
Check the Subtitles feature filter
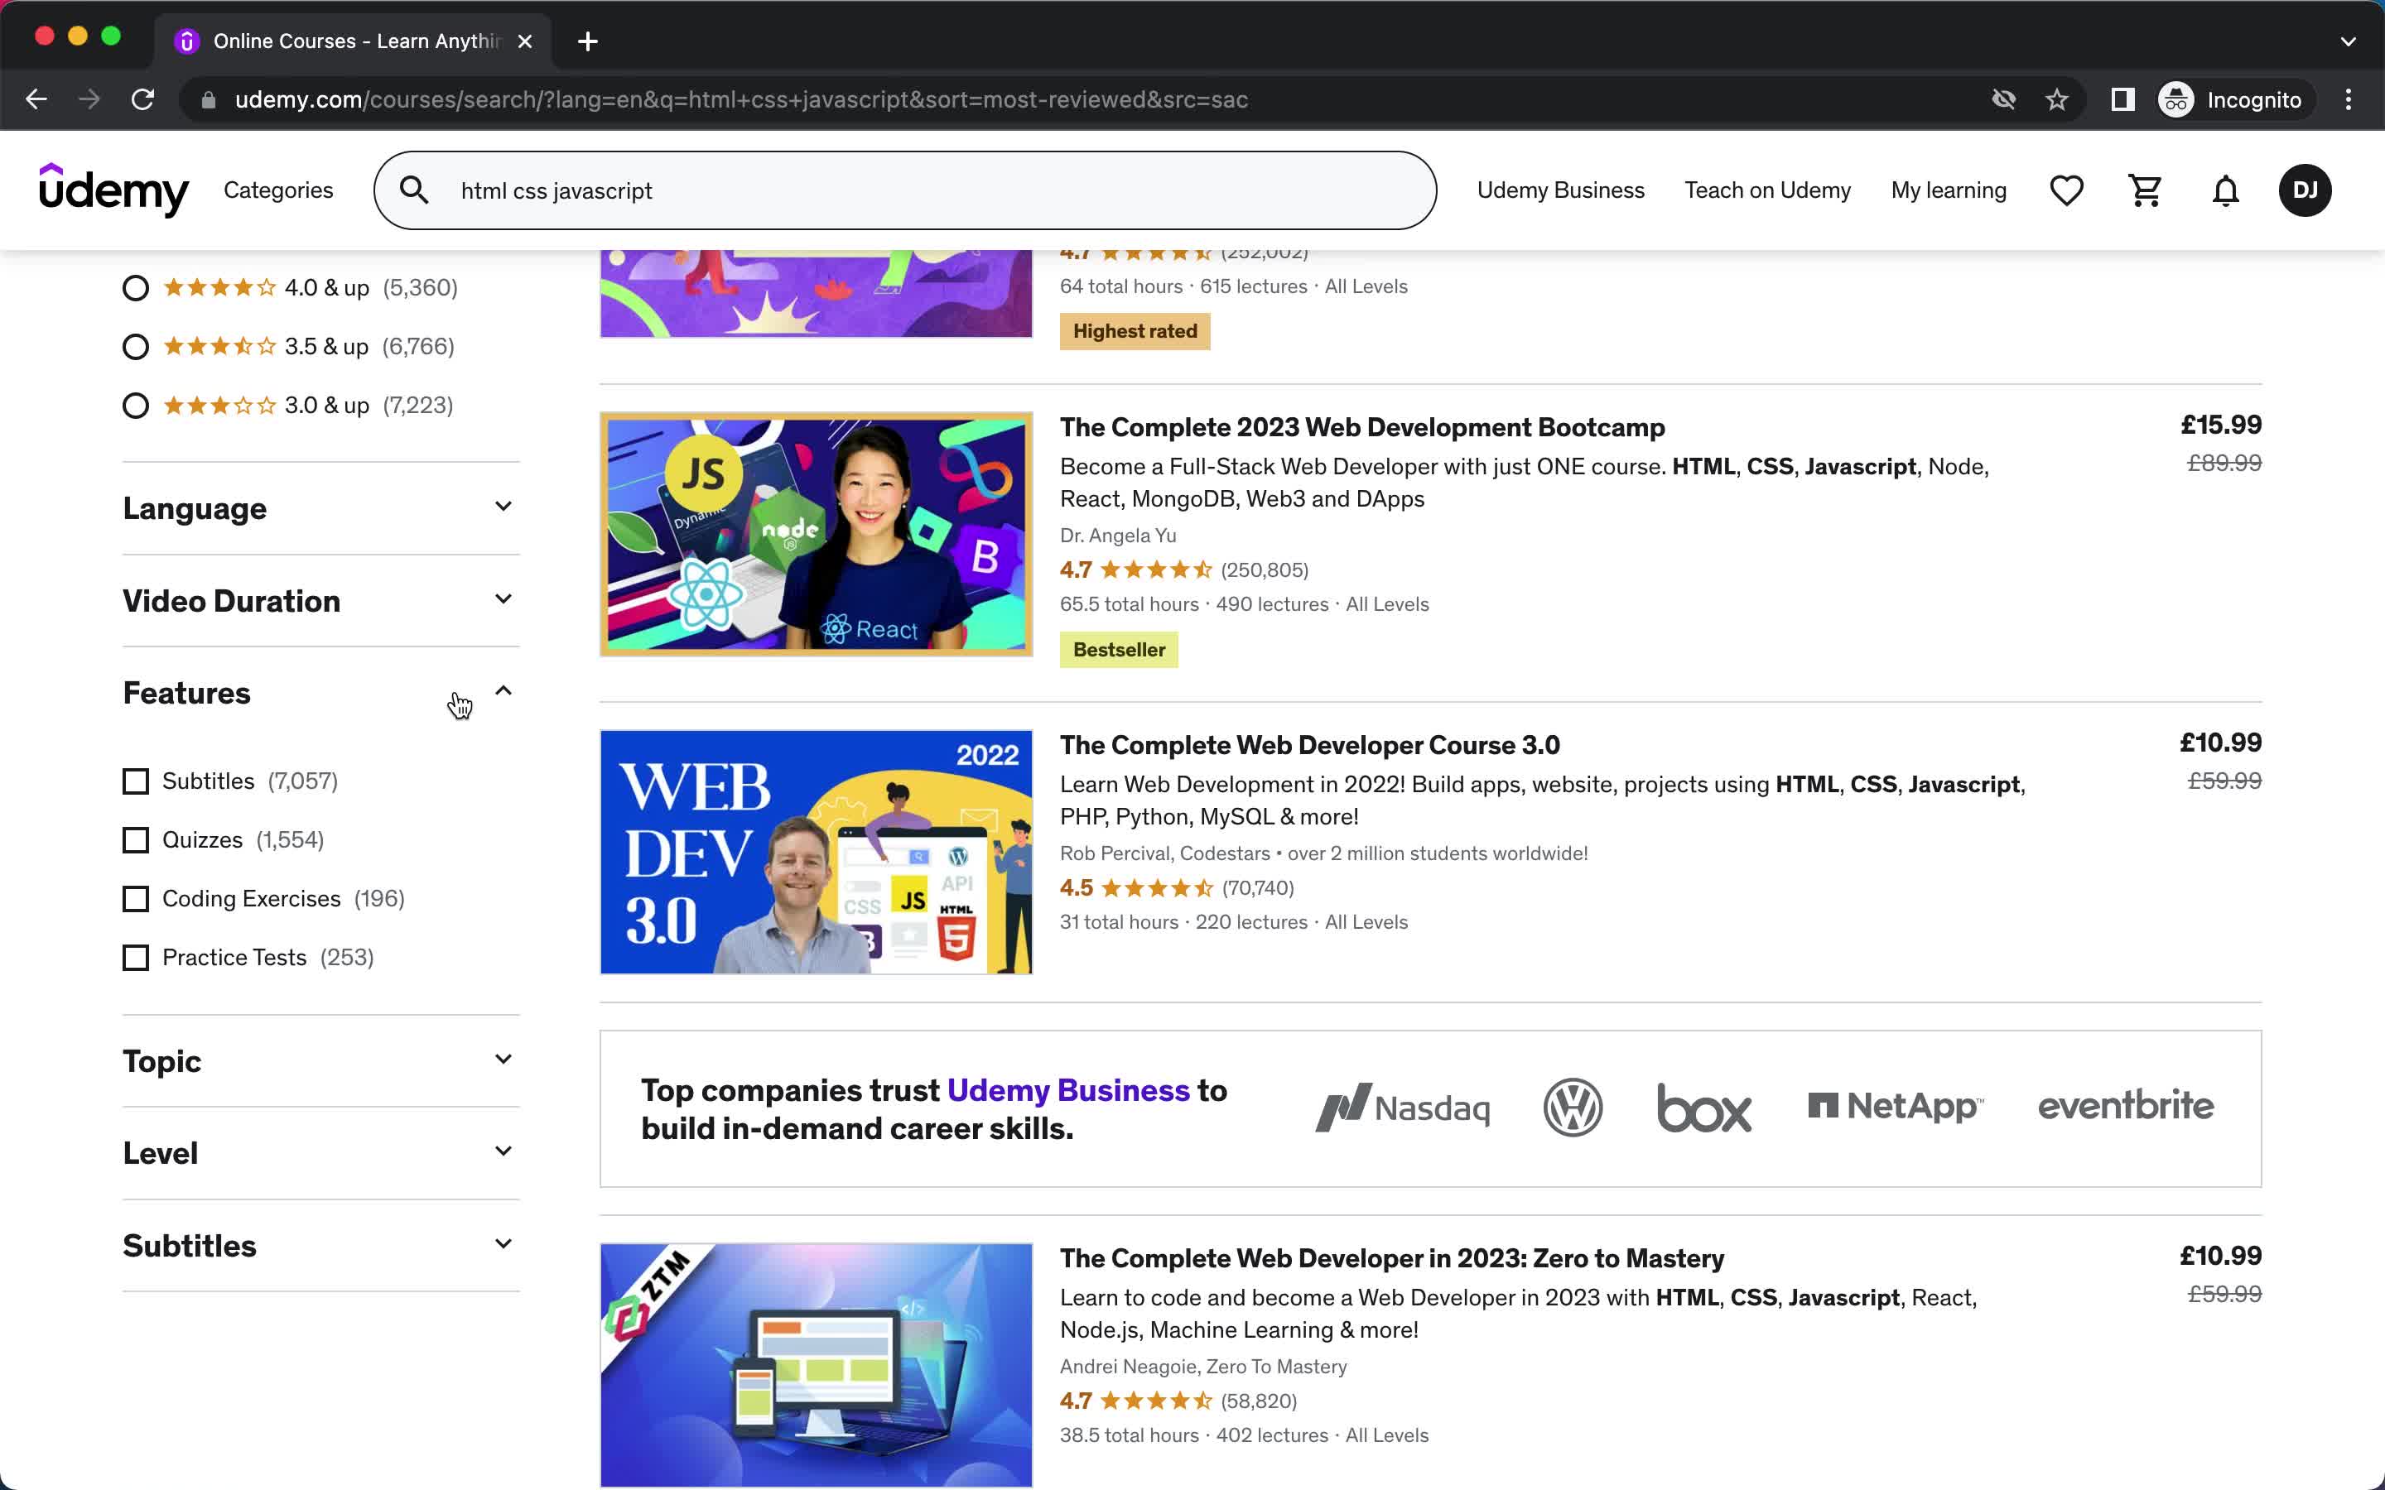tap(136, 781)
